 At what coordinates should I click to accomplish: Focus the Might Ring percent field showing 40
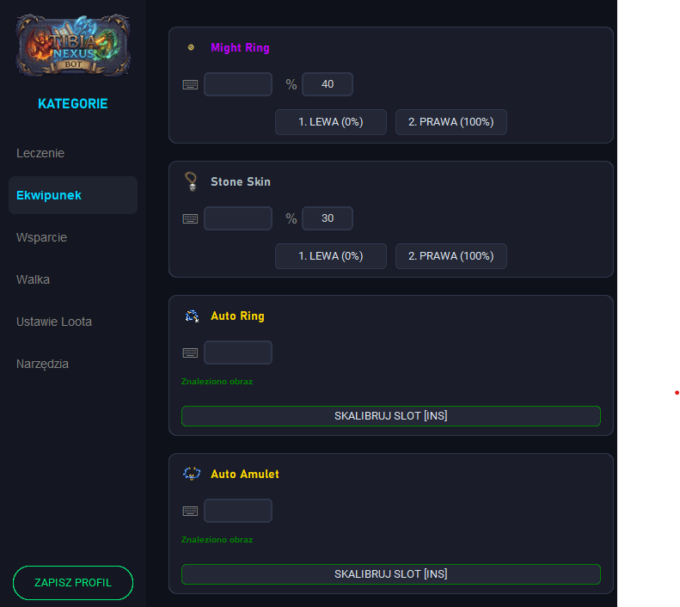(328, 84)
